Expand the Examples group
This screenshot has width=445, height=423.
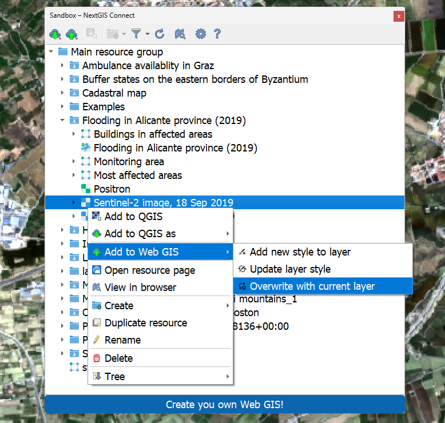62,106
